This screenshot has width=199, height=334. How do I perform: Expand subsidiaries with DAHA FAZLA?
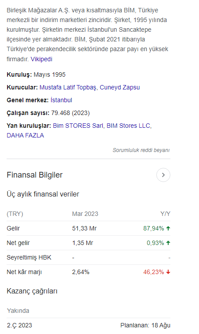pyautogui.click(x=26, y=135)
